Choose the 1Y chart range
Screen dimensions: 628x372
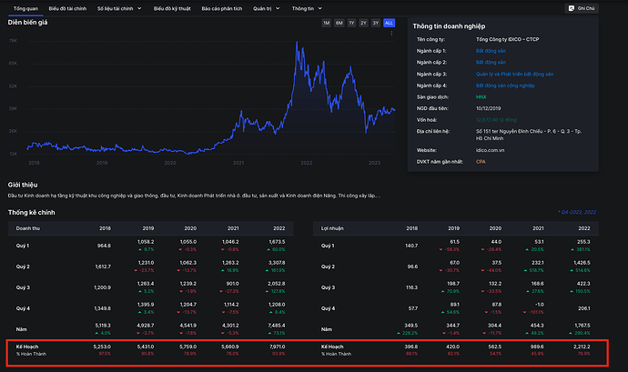[x=351, y=22]
